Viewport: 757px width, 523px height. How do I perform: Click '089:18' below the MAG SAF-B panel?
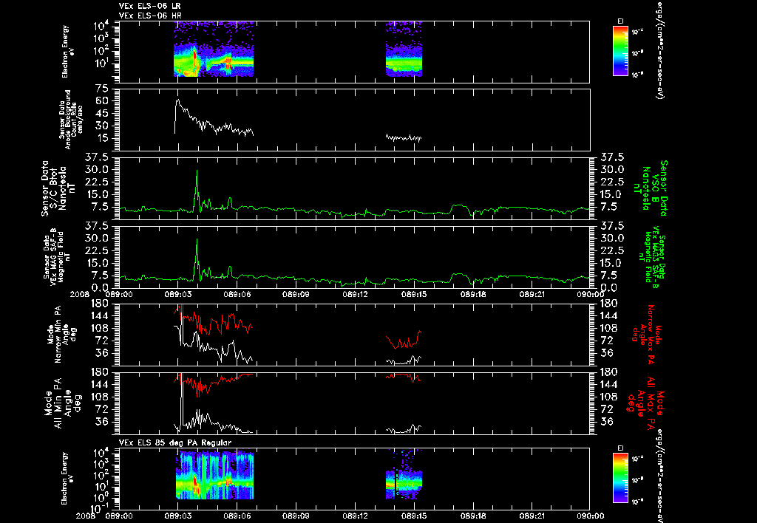pos(472,294)
